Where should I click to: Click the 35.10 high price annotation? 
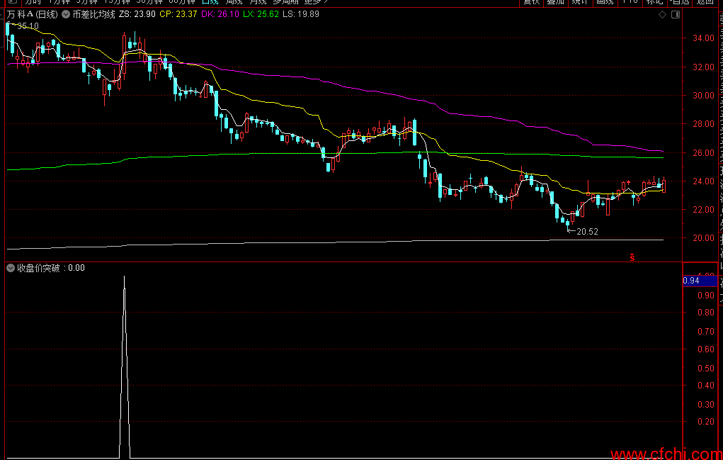point(28,26)
